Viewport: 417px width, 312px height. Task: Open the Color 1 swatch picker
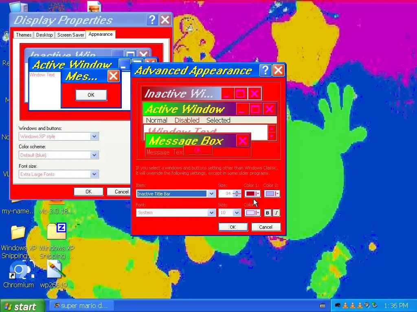coord(252,194)
